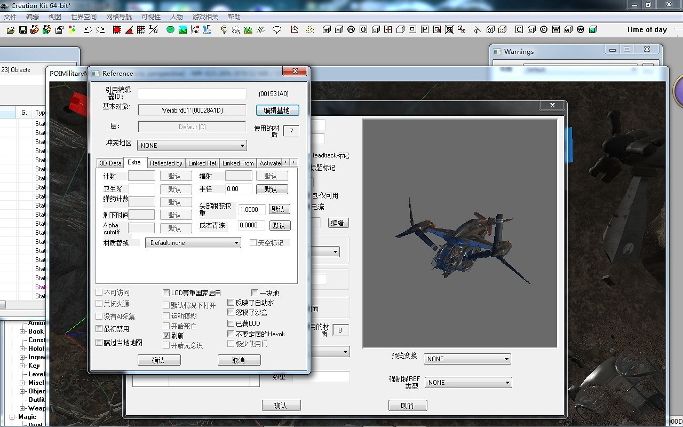The image size is (683, 427).
Task: Click the Havok HK toolbar icon
Action: pyautogui.click(x=196, y=30)
